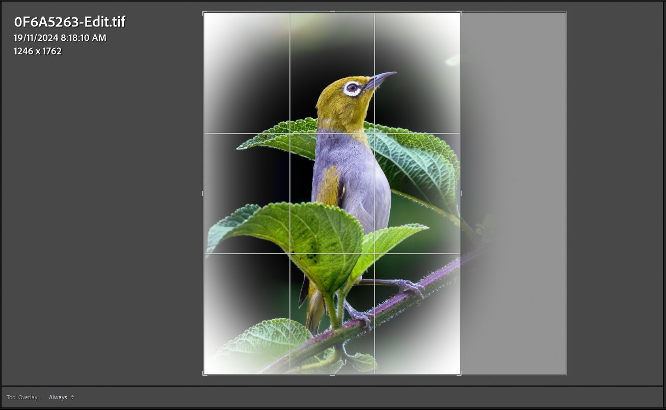
Task: Click the left-middle crop edge handle
Action: tap(203, 194)
